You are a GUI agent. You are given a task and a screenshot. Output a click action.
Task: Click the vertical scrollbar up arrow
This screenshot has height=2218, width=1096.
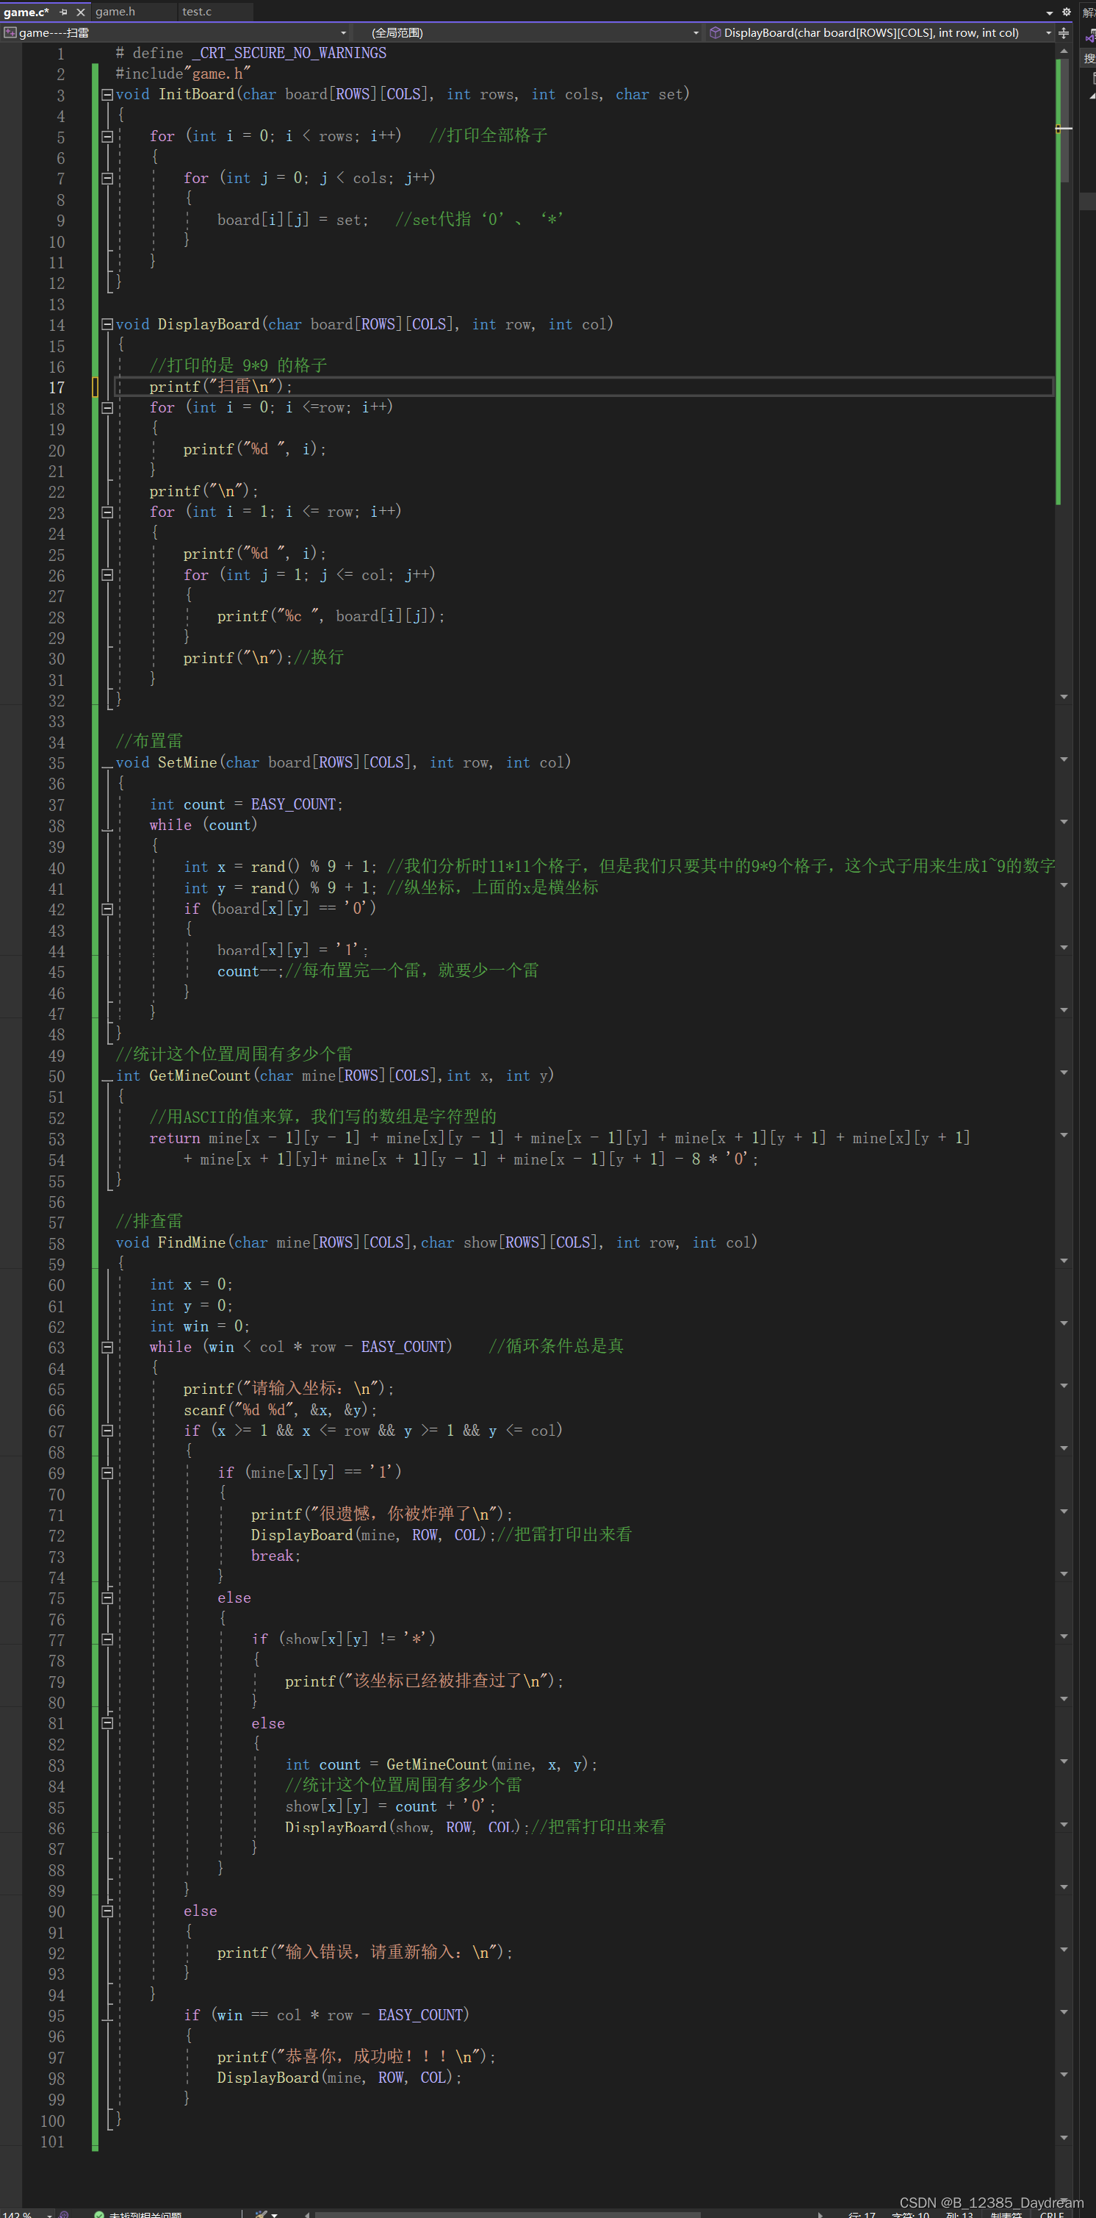(1064, 51)
